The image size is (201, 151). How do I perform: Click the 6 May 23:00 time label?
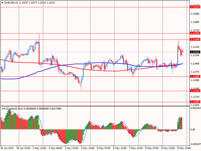click(120, 148)
